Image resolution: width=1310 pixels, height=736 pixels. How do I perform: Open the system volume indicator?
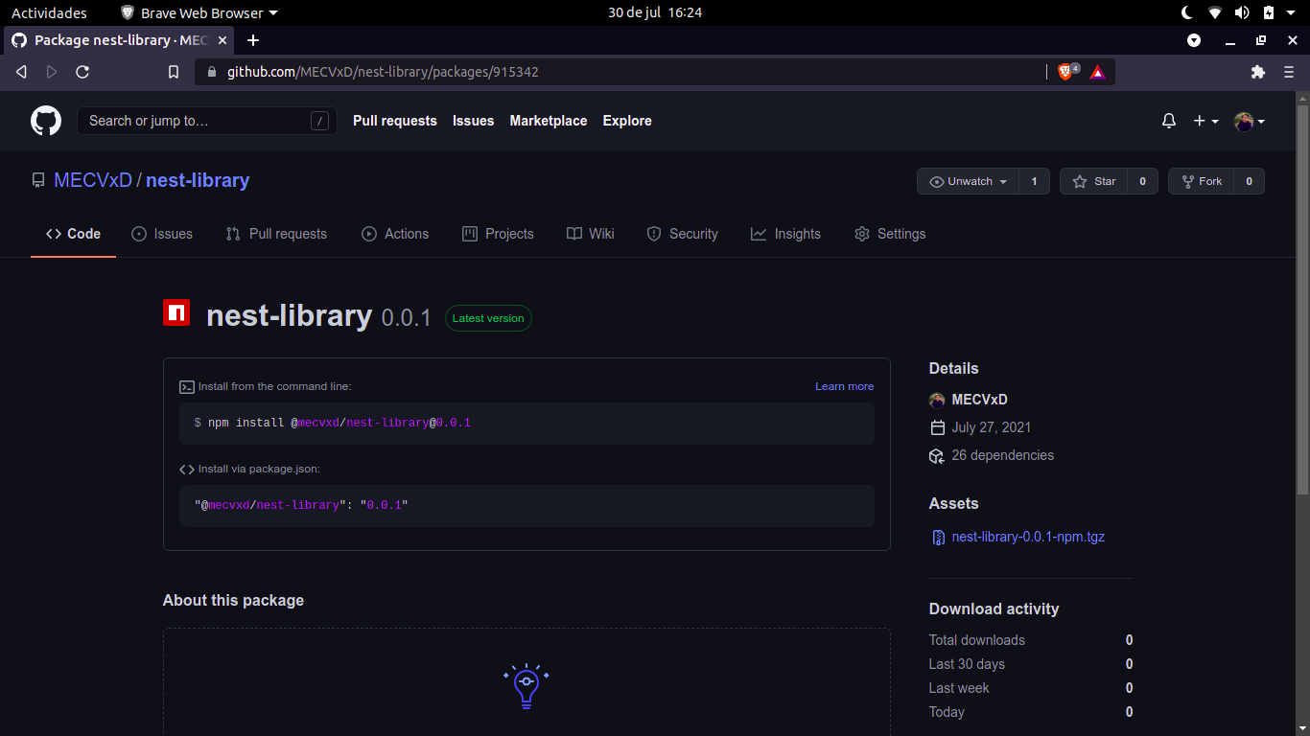(x=1242, y=12)
